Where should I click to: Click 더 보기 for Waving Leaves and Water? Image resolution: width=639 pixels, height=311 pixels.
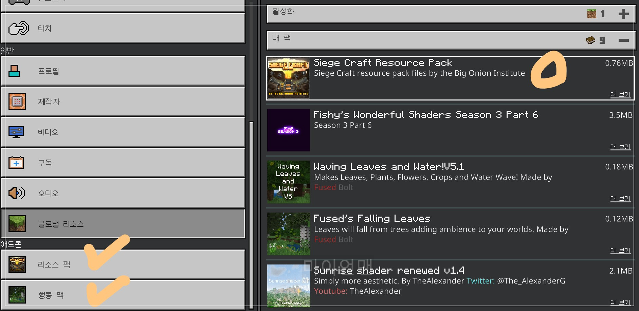[x=620, y=199]
